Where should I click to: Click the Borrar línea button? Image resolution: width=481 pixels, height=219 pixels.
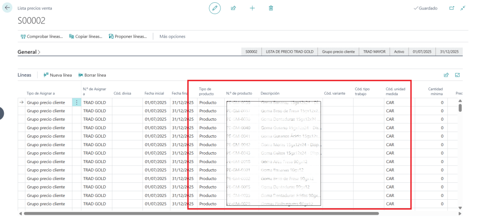92,75
